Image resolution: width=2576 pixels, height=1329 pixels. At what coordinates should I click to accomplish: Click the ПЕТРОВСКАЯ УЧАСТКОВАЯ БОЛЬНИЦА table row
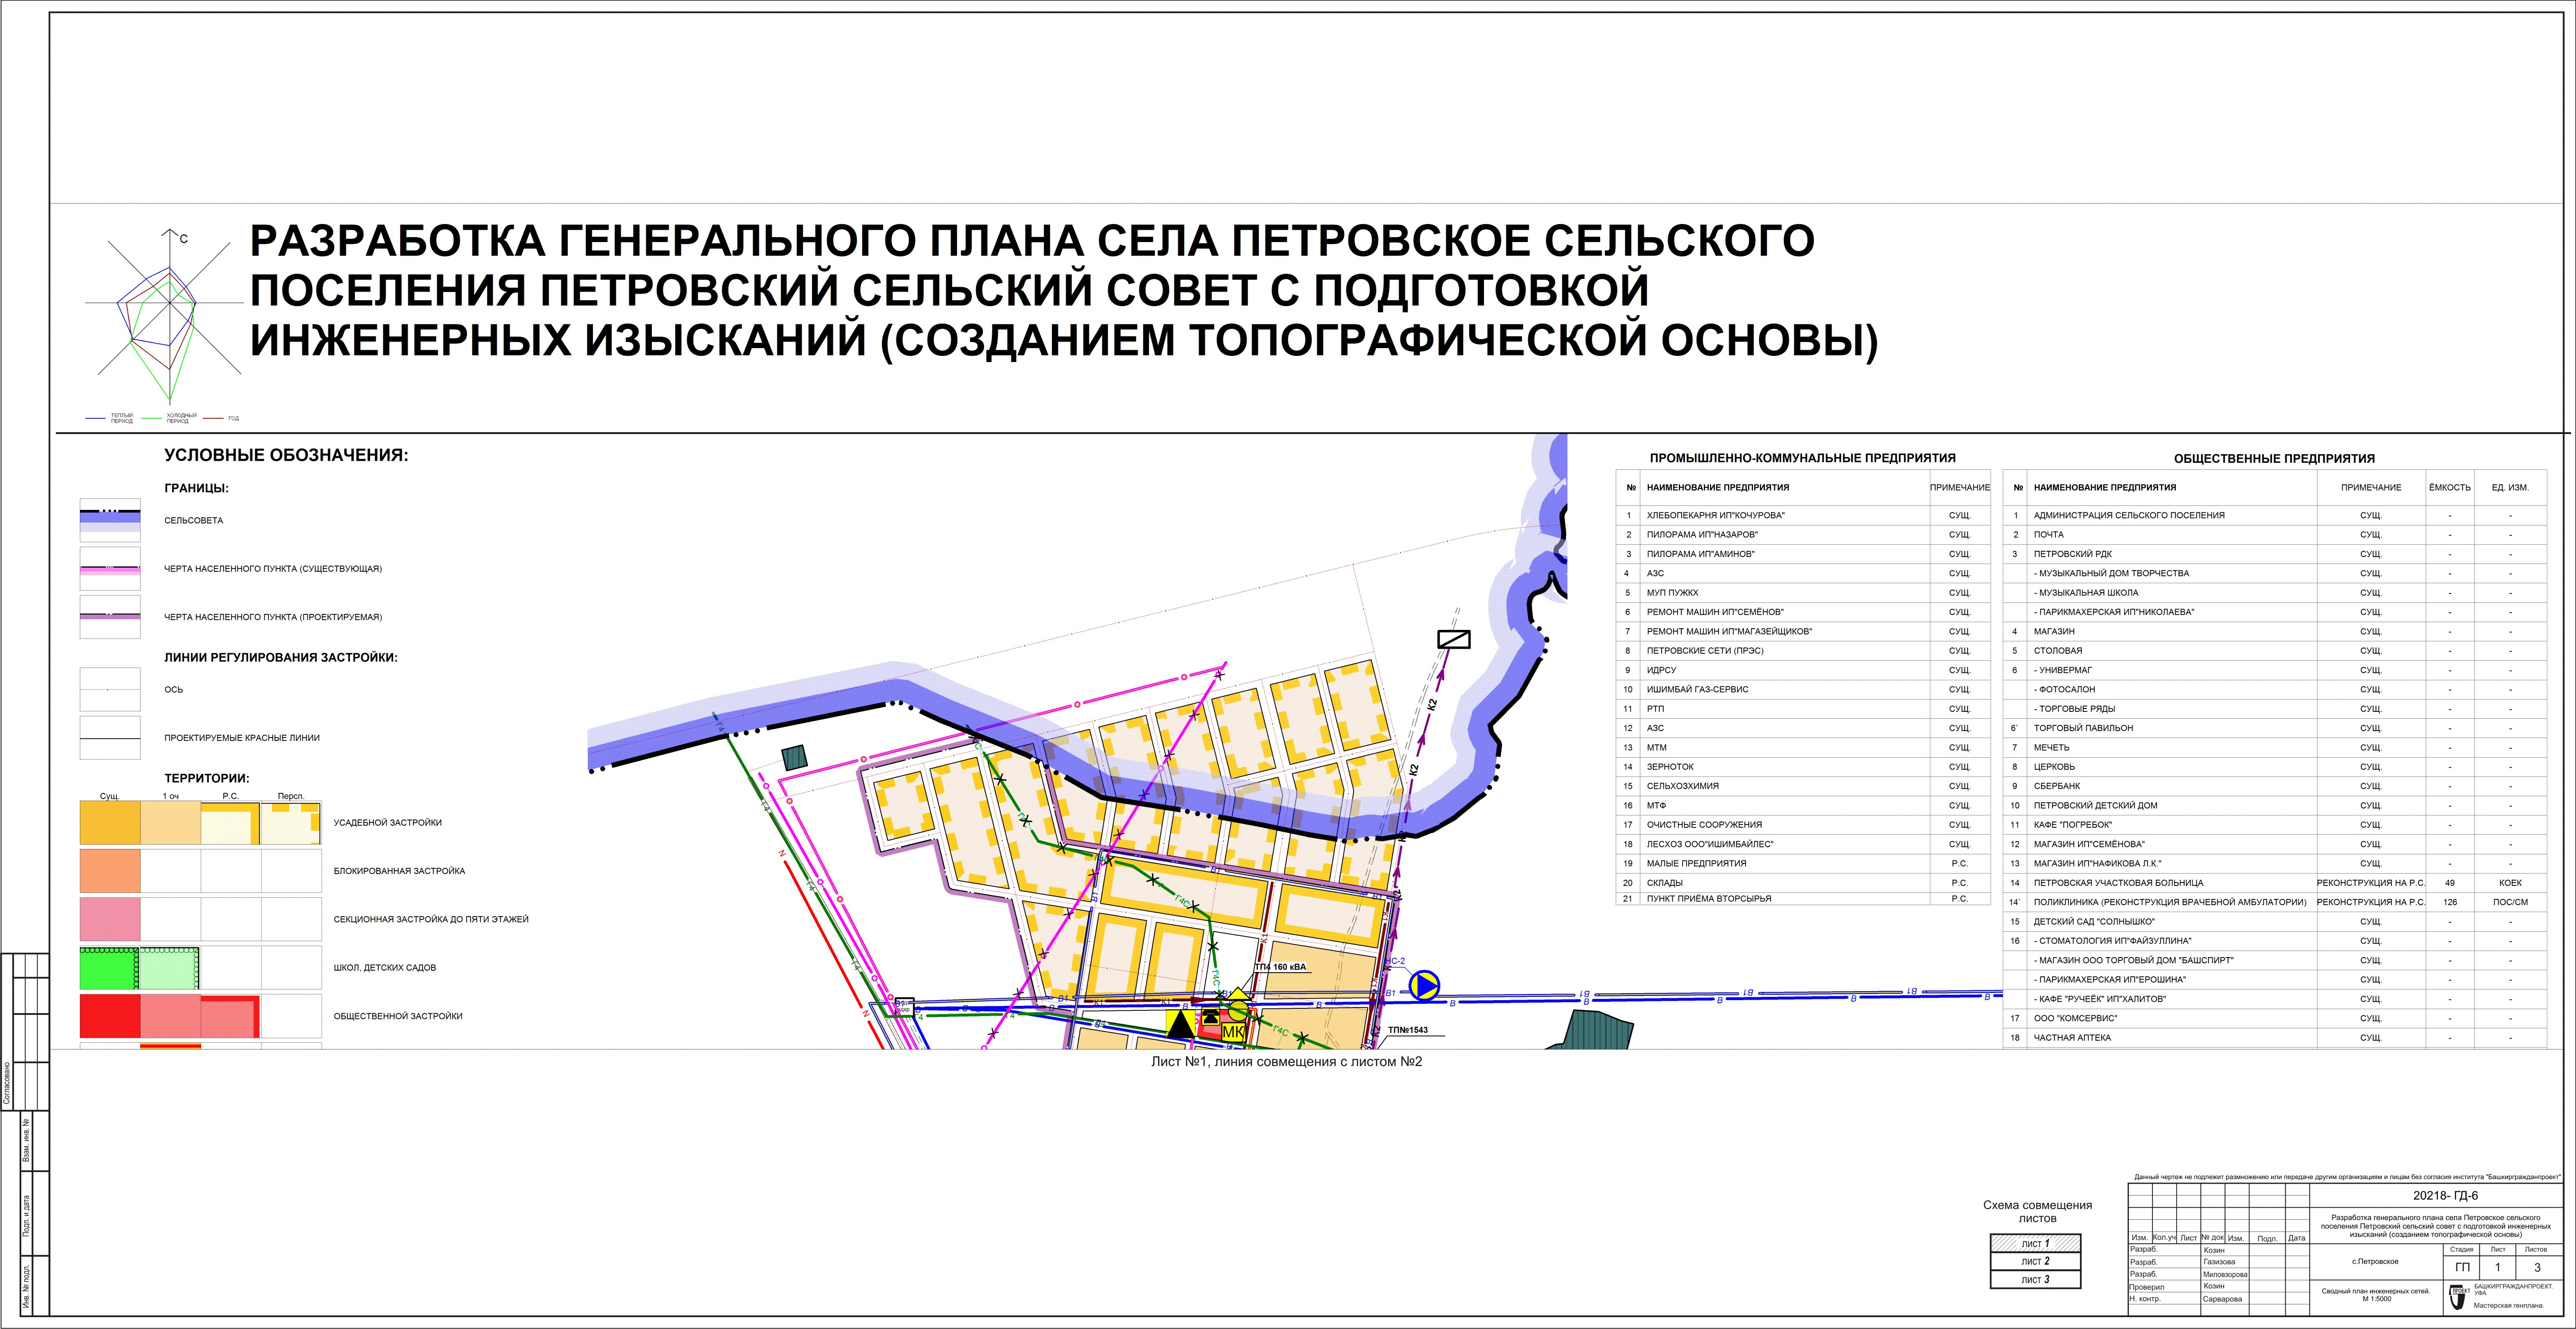pyautogui.click(x=2118, y=883)
